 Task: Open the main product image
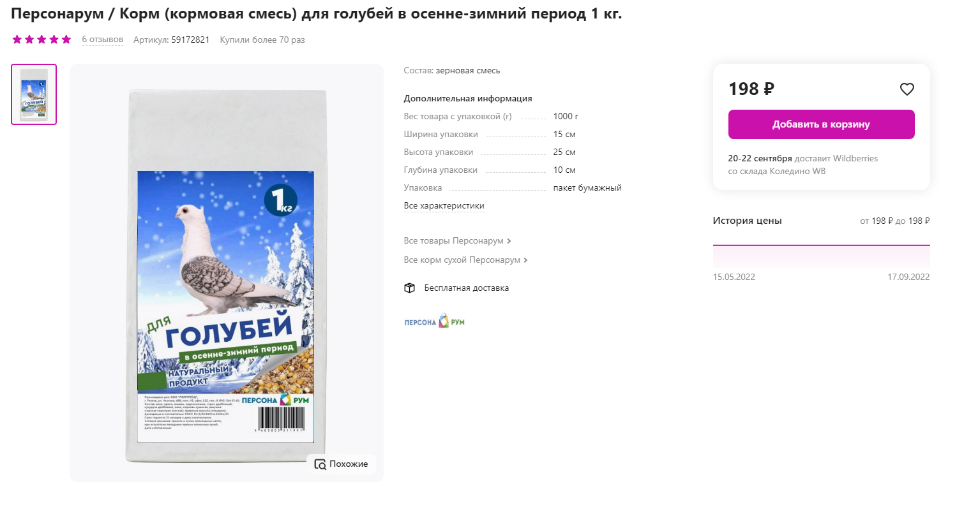tap(227, 274)
